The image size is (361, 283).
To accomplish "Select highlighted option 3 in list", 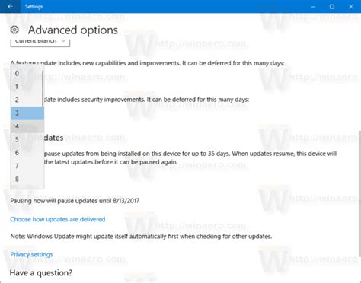I will (x=27, y=113).
